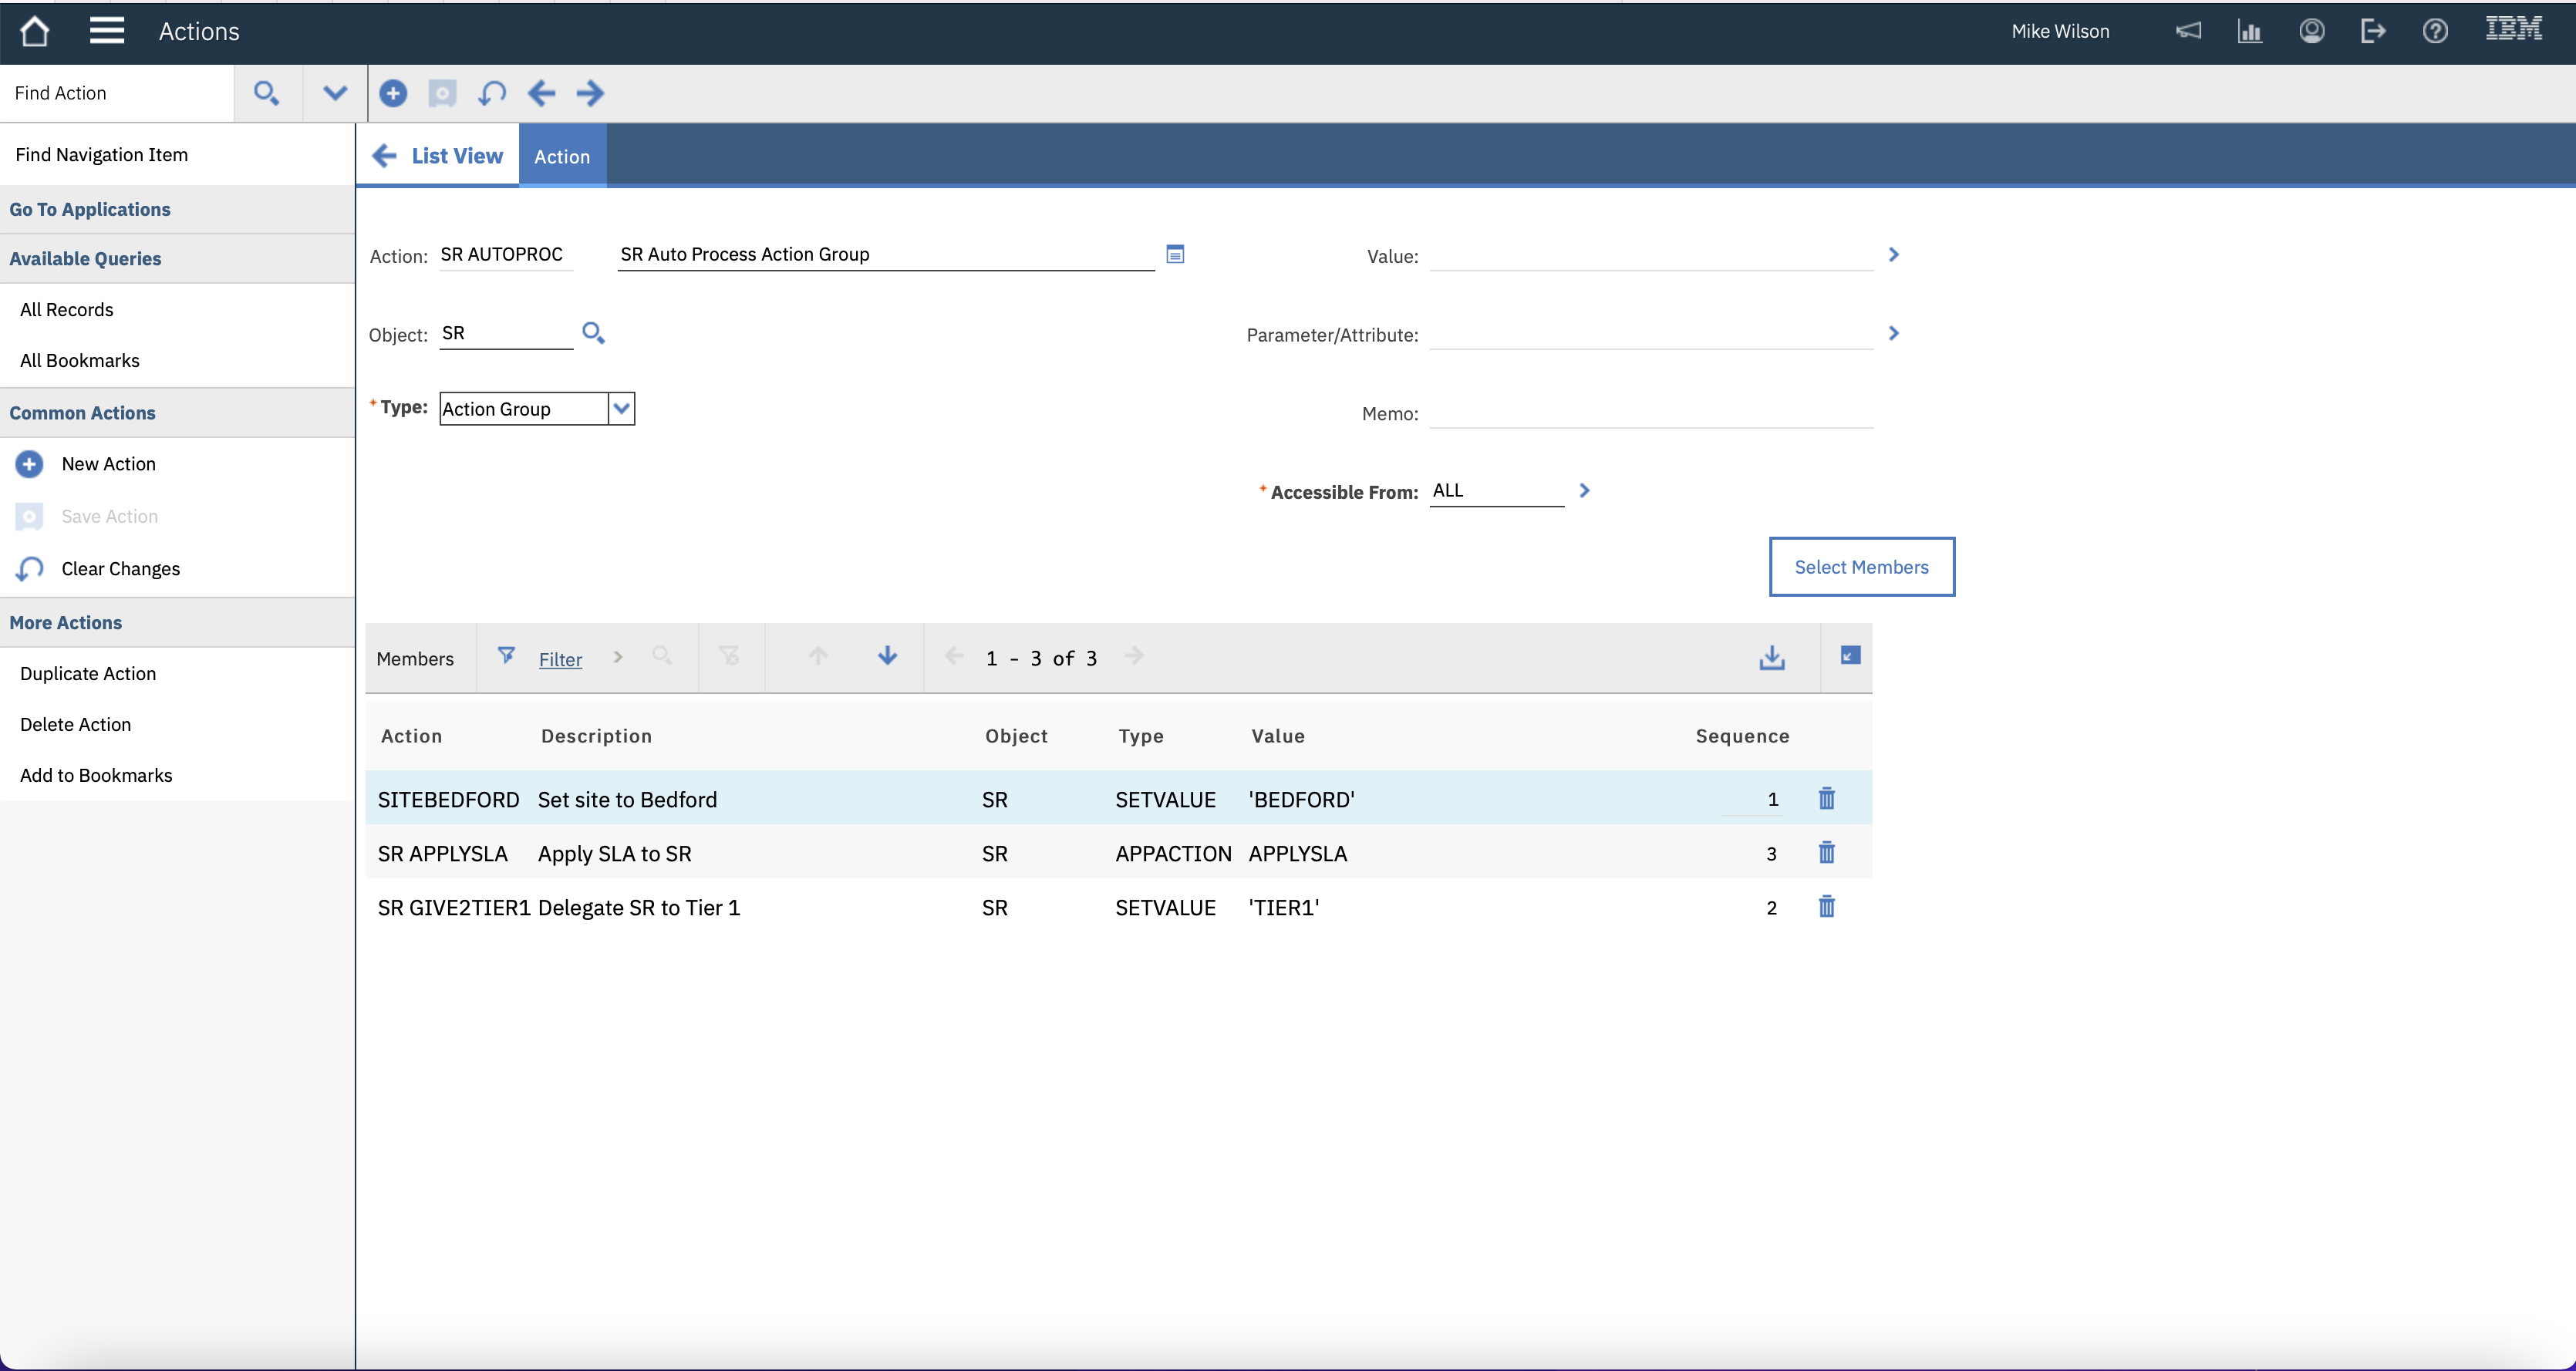Click the sign out icon
Screen dimensions: 2576x1371
click(2373, 31)
